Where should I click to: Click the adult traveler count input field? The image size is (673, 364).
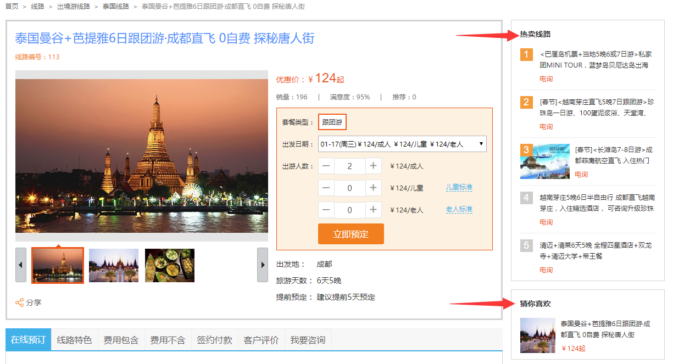point(350,166)
